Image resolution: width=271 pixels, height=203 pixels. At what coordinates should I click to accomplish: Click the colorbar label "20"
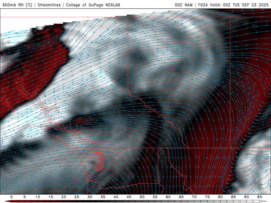pyautogui.click(x=64, y=197)
